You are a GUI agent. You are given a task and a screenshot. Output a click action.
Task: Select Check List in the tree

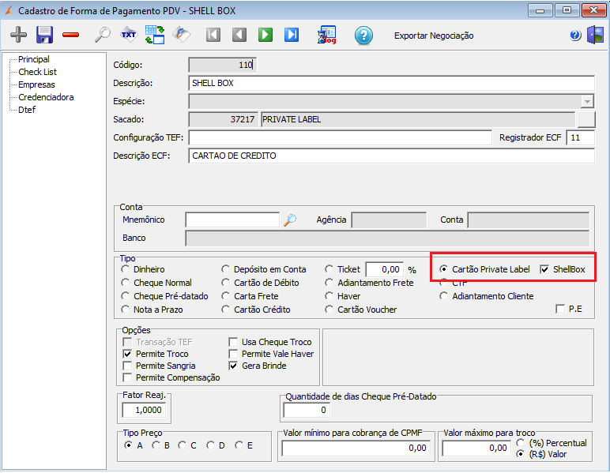point(37,72)
